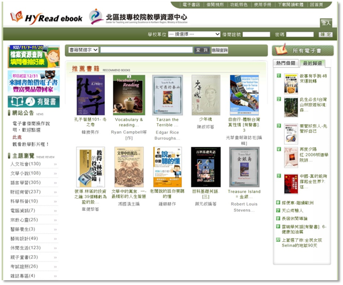Open the 來圖書館借電子書 promotion banner
The image size is (343, 285).
(x=34, y=82)
